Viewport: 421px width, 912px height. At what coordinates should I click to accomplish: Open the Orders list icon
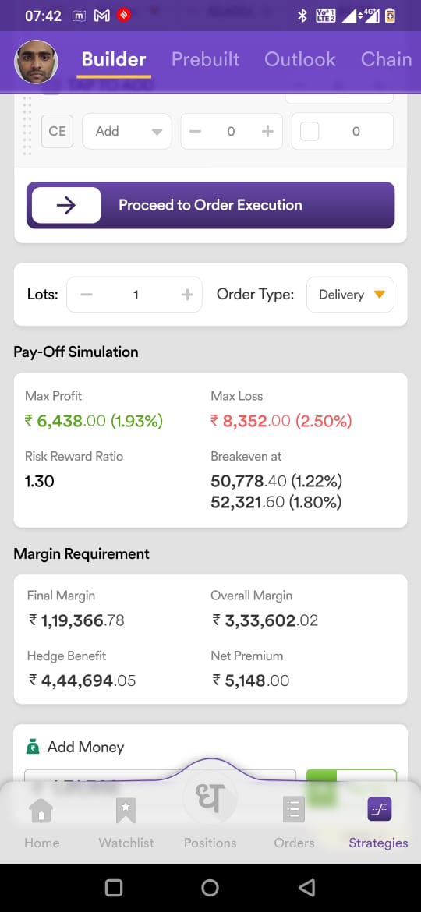[x=294, y=810]
